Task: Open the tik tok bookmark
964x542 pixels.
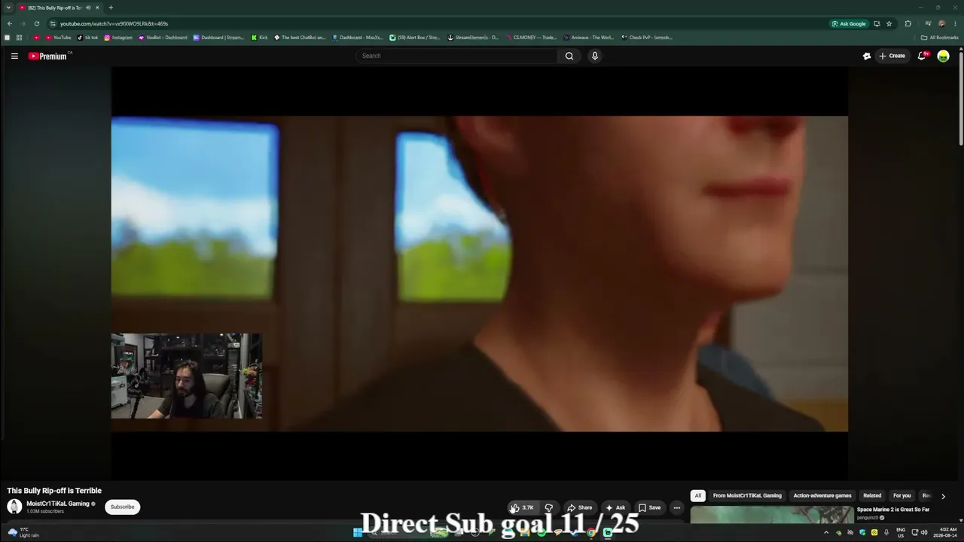Action: (87, 38)
